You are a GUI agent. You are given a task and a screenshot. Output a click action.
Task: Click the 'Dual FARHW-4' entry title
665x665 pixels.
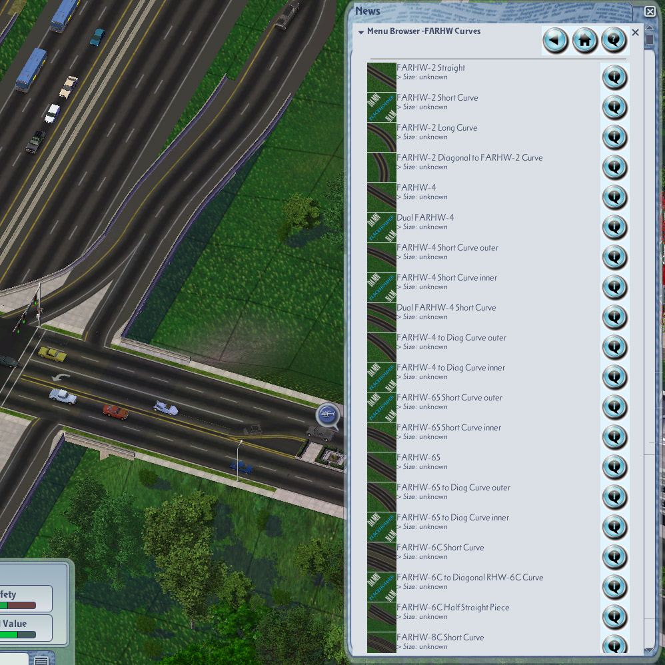pyautogui.click(x=425, y=218)
